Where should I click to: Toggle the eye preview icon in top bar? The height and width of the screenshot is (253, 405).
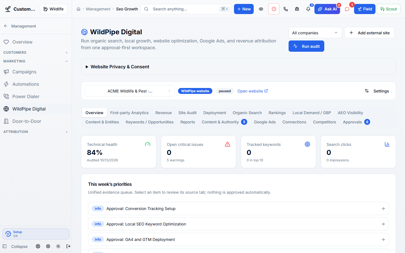pos(261,9)
